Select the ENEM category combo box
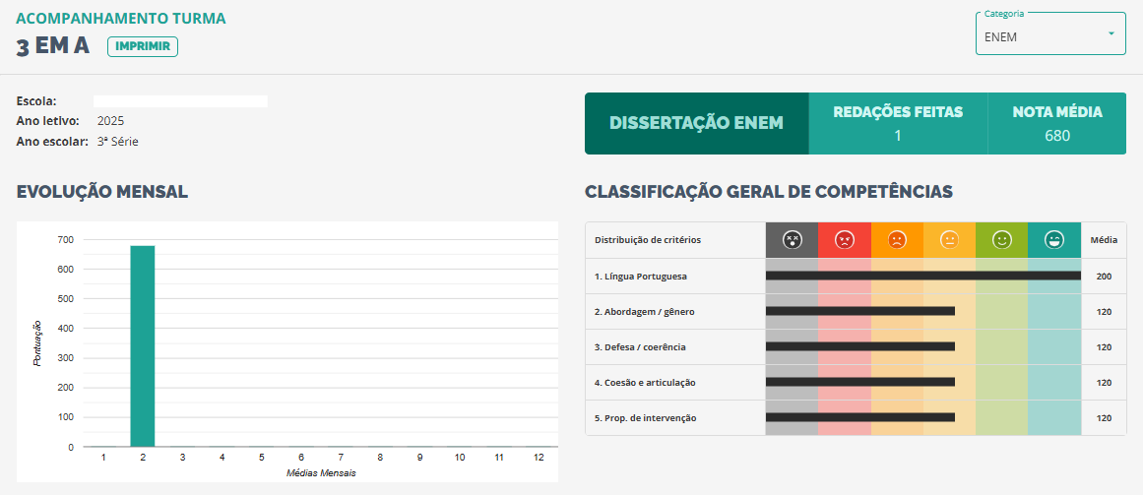The image size is (1143, 495). pos(1050,33)
